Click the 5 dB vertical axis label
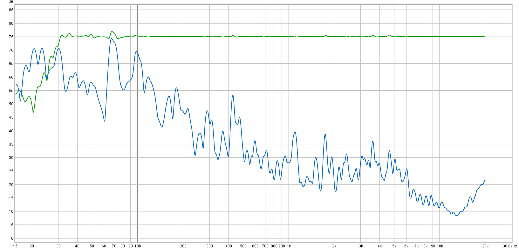The height and width of the screenshot is (249, 519). click(x=12, y=225)
